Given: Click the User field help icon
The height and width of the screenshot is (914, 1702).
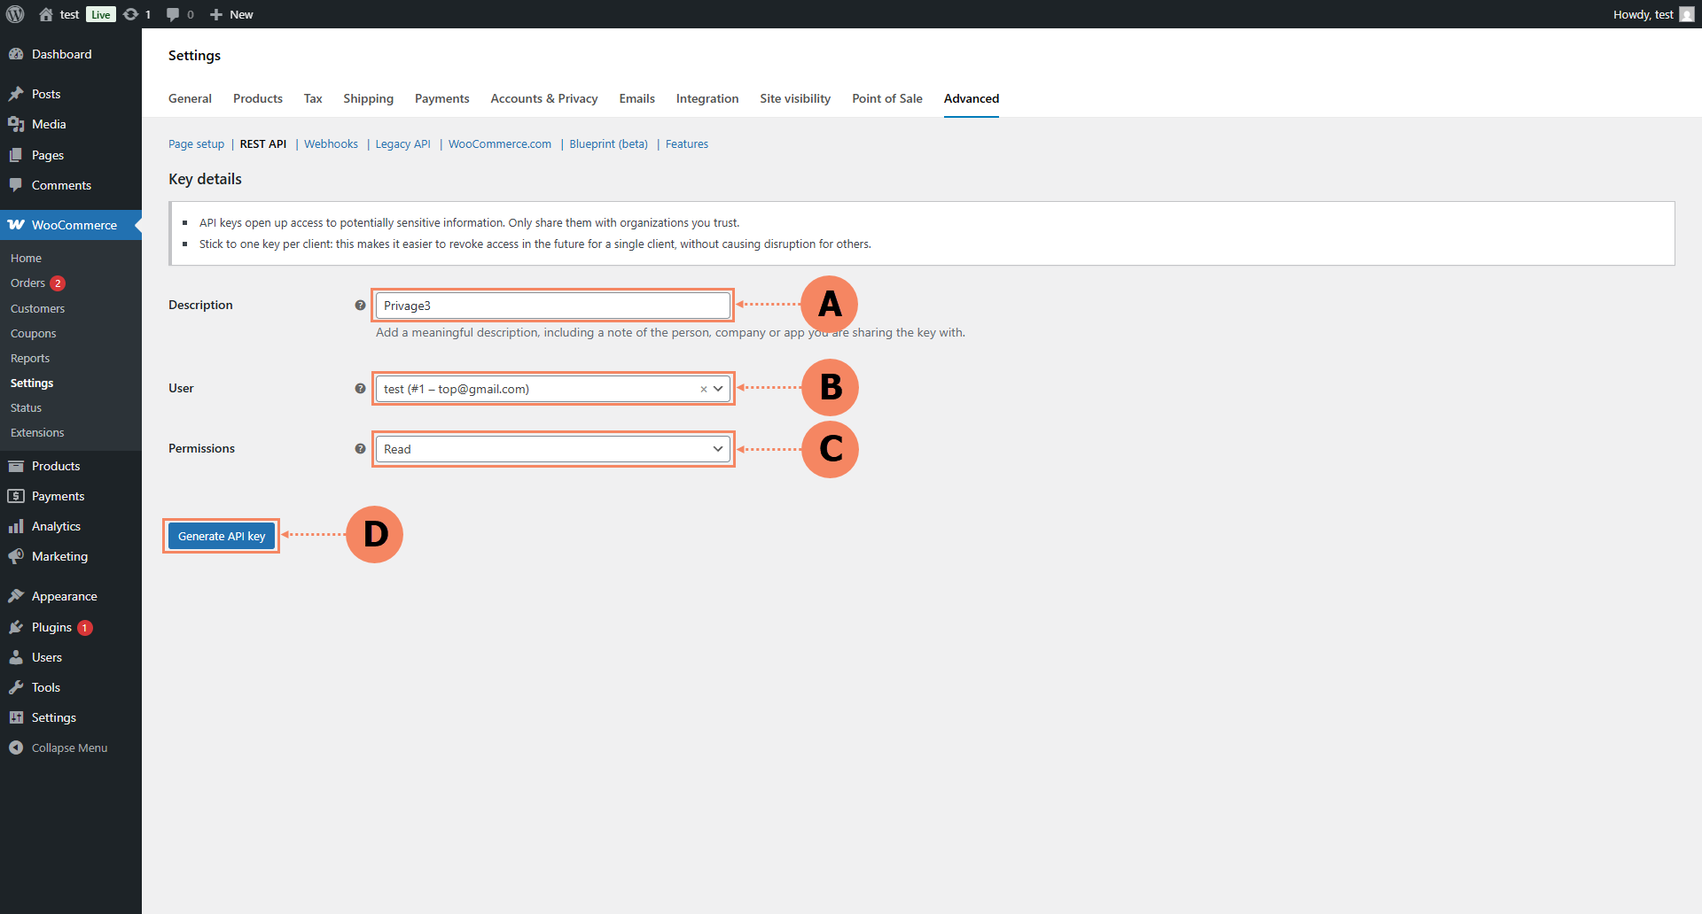Looking at the screenshot, I should click(360, 389).
